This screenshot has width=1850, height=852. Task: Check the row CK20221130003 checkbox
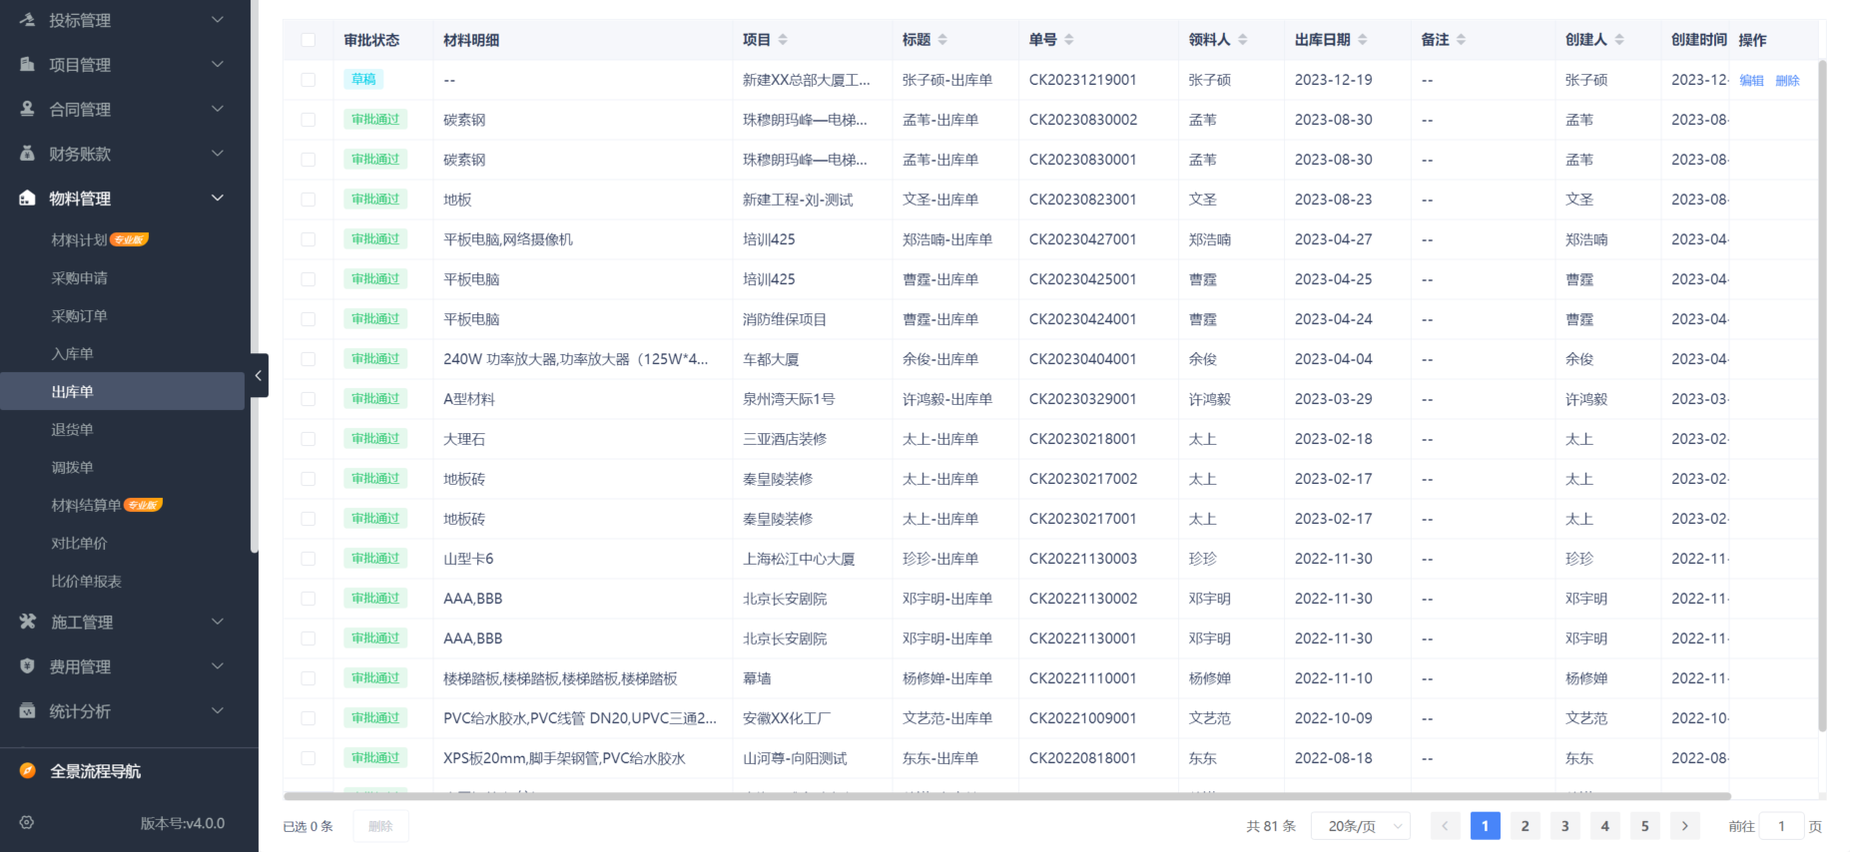pyautogui.click(x=308, y=559)
